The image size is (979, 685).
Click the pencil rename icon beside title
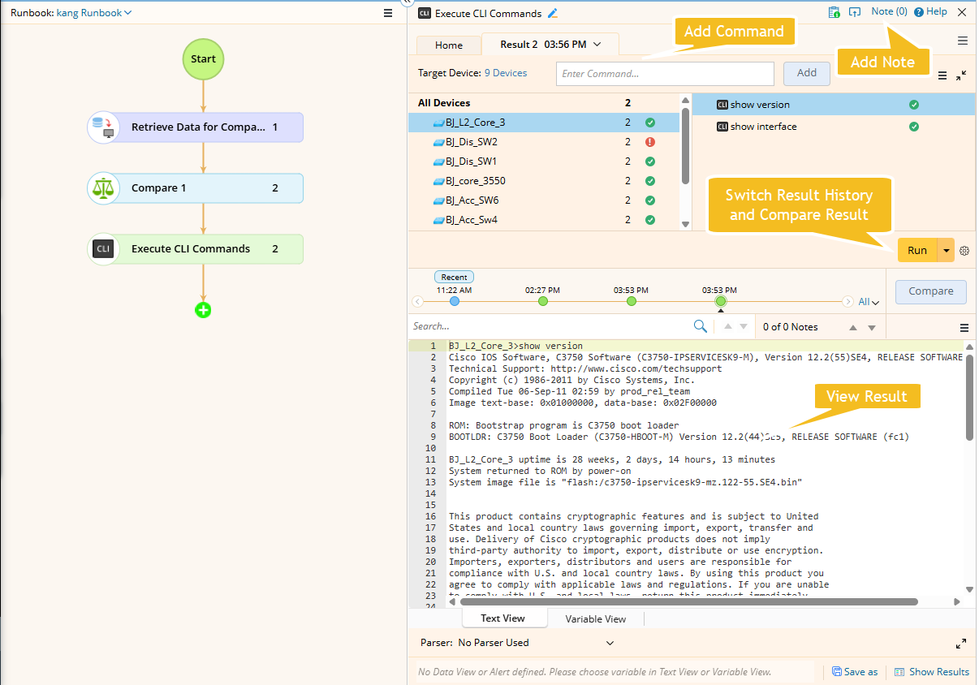tap(554, 13)
